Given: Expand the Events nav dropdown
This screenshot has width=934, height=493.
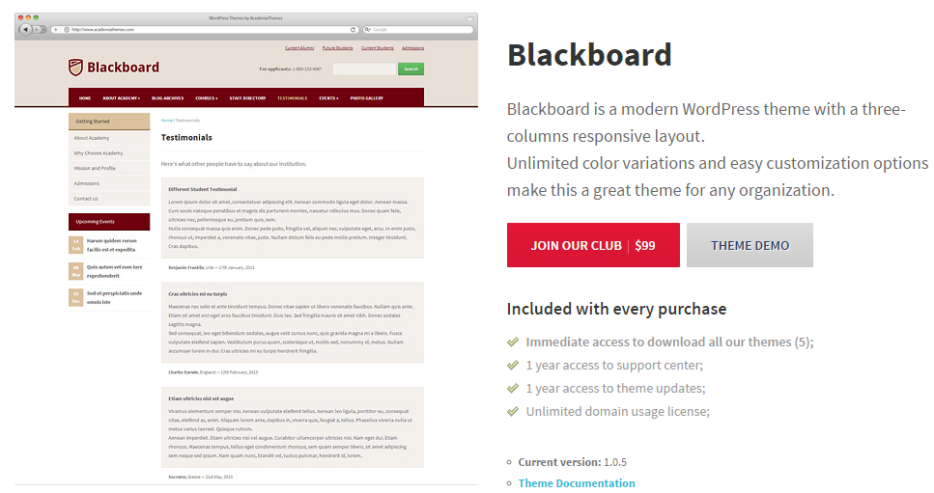Looking at the screenshot, I should point(328,98).
